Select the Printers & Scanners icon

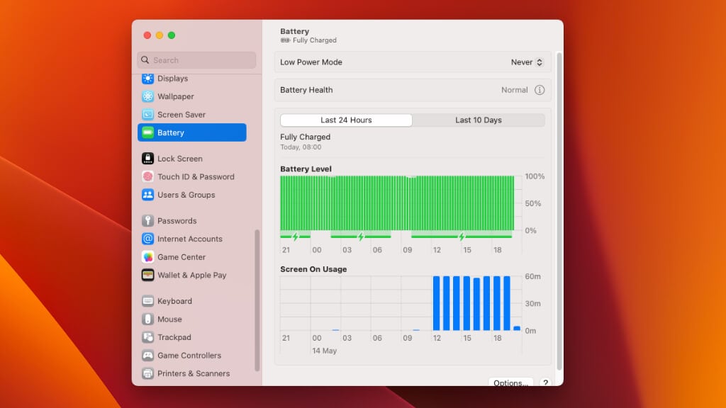click(x=147, y=373)
